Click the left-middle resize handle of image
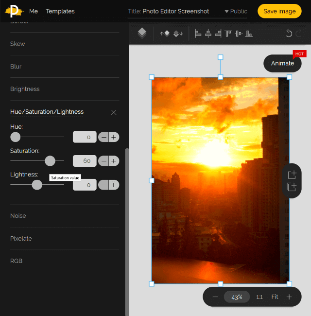311x316 pixels. tap(152, 180)
